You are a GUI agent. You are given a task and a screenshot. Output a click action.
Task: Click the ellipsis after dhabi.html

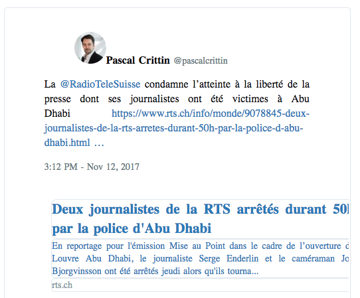click(x=99, y=144)
